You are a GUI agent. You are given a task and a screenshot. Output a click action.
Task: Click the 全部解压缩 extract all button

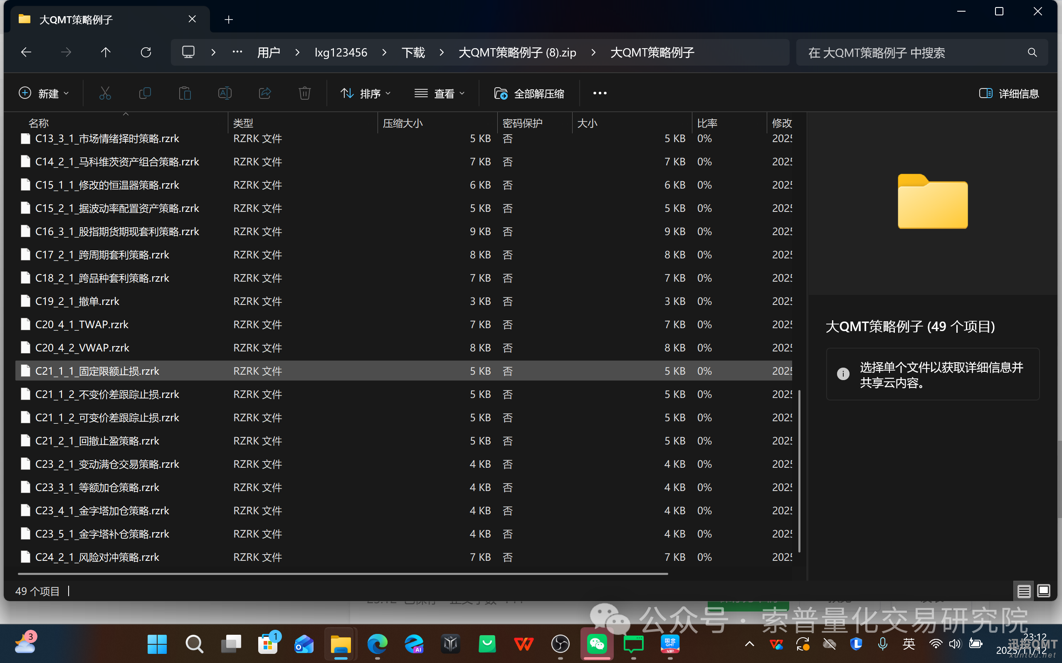coord(529,93)
